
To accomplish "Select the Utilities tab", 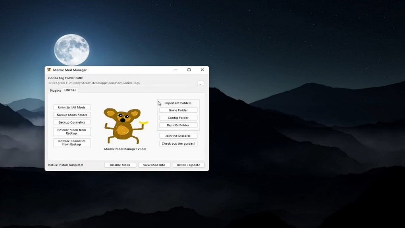I will click(x=70, y=90).
